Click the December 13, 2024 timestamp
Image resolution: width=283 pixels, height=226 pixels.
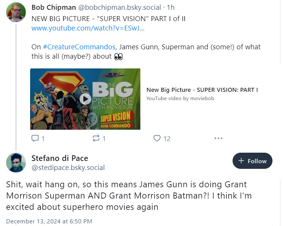pyautogui.click(x=49, y=221)
